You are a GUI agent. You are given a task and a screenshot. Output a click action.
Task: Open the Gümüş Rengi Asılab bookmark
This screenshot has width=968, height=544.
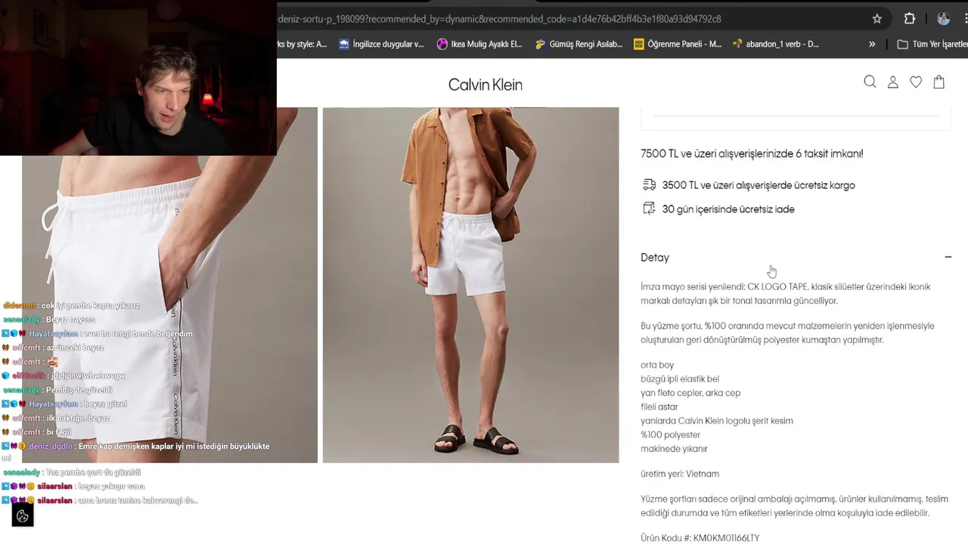coord(579,44)
